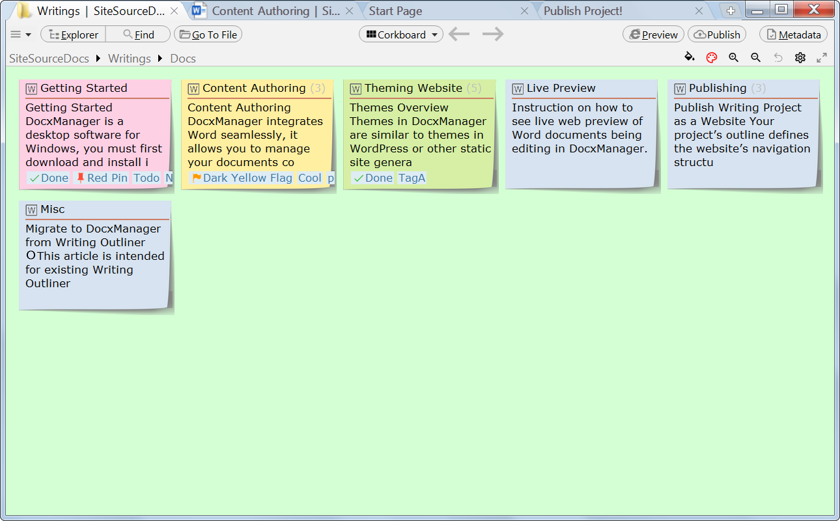Click Writings in the breadcrumb
The height and width of the screenshot is (521, 840).
click(x=130, y=59)
